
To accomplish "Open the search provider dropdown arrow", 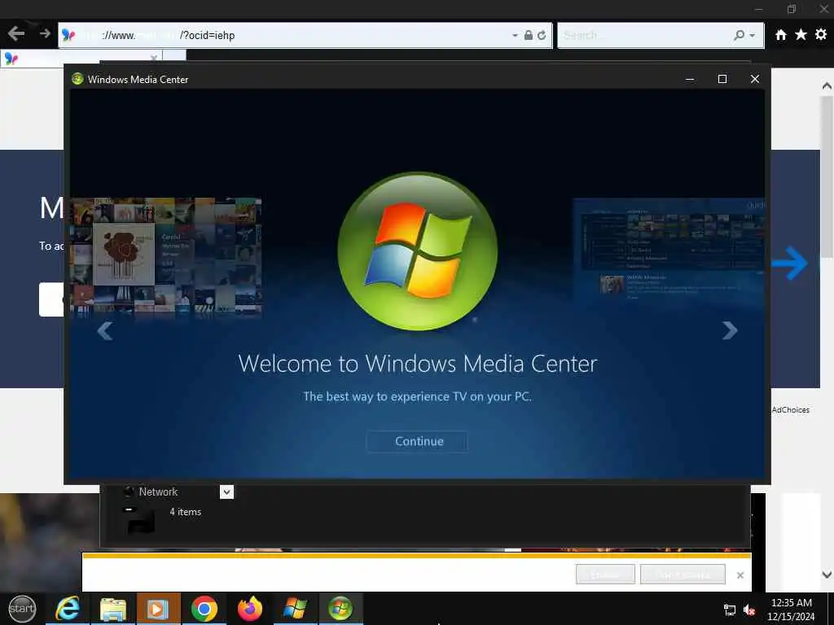I will click(x=752, y=36).
